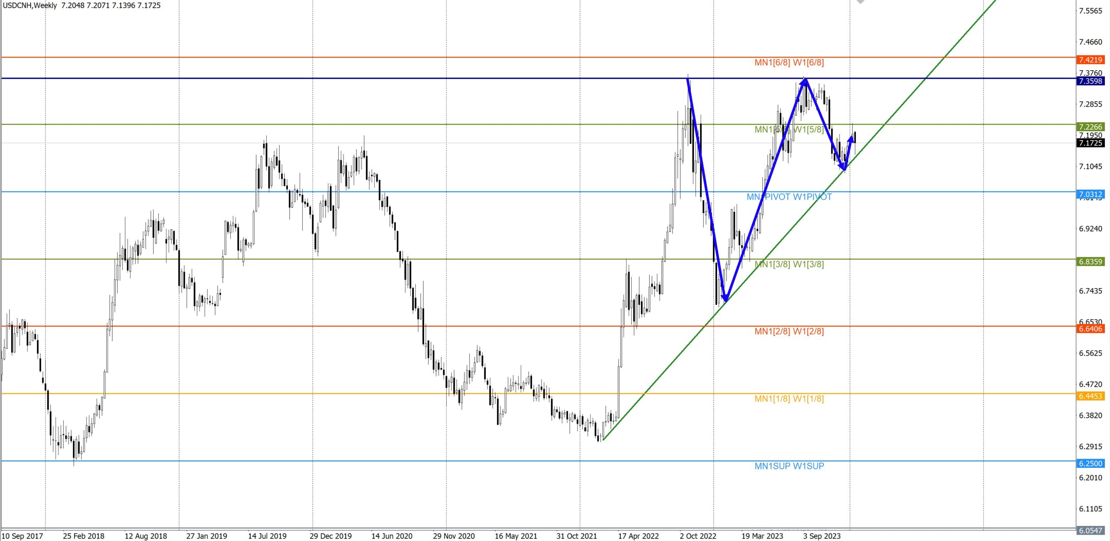Click the green 6.8359 price tag
Screen dimensions: 1110x541
tap(1090, 262)
